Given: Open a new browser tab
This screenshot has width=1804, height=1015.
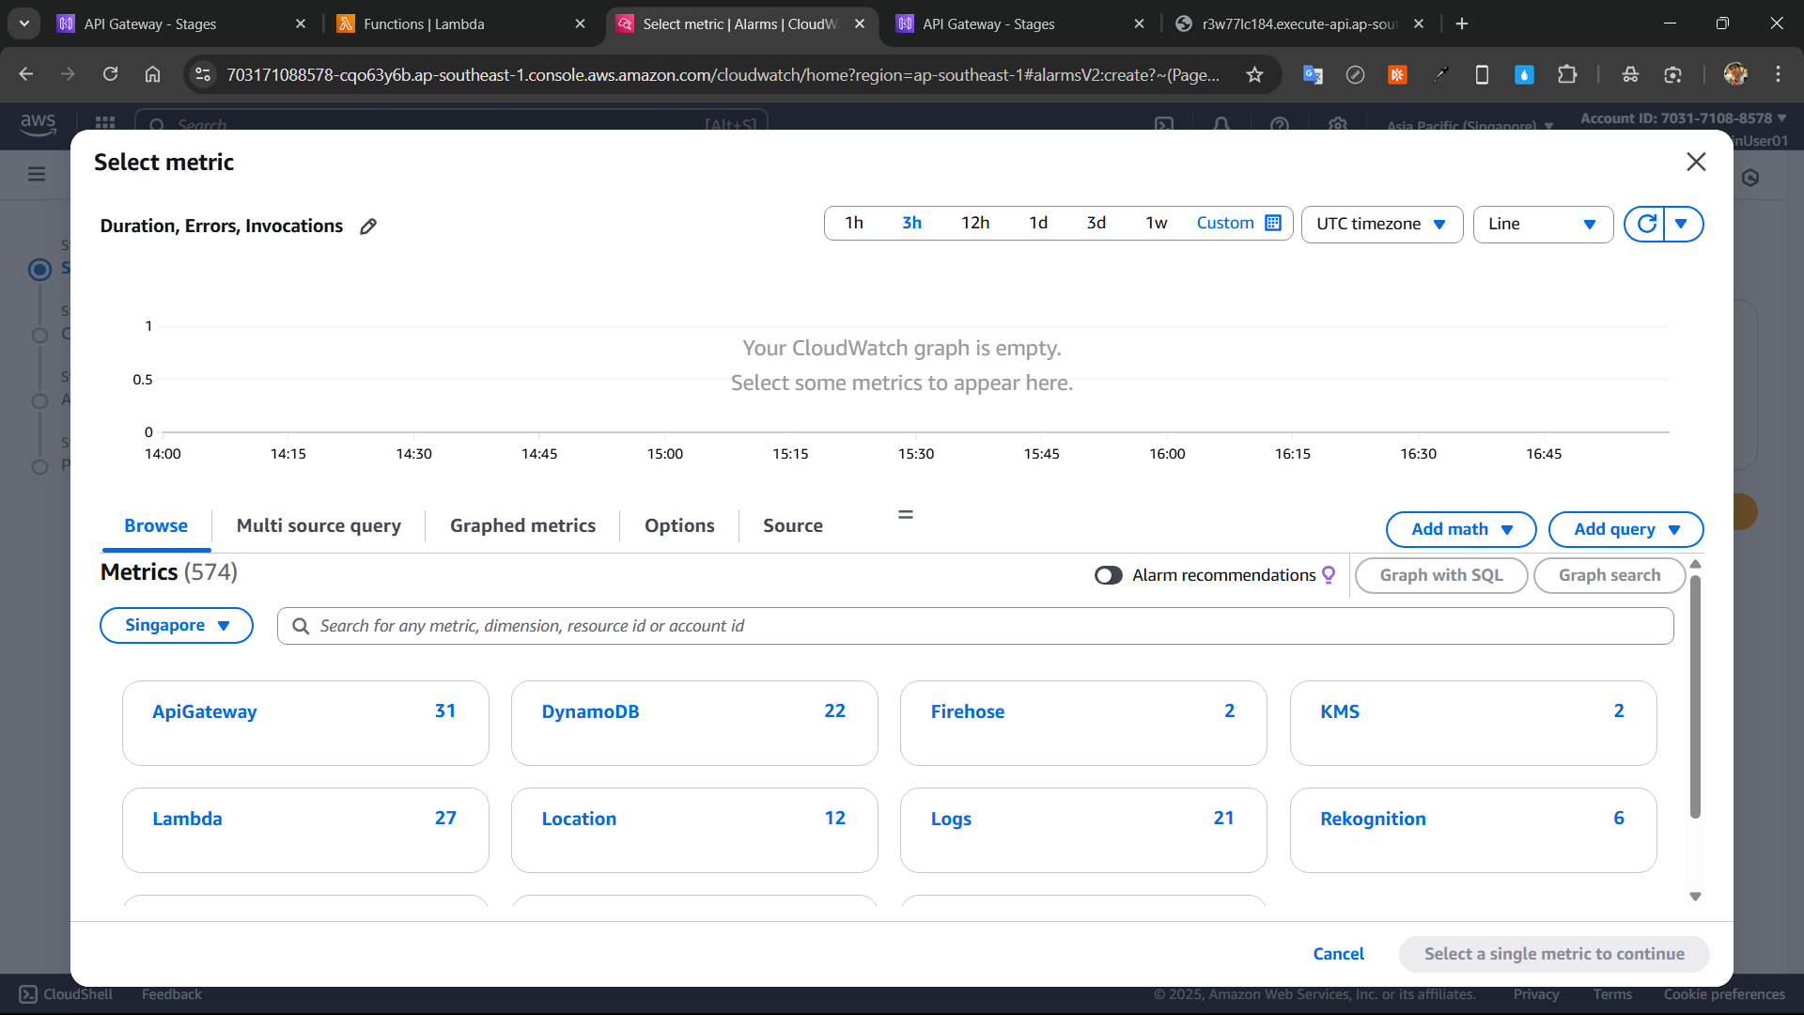Looking at the screenshot, I should coord(1462,23).
